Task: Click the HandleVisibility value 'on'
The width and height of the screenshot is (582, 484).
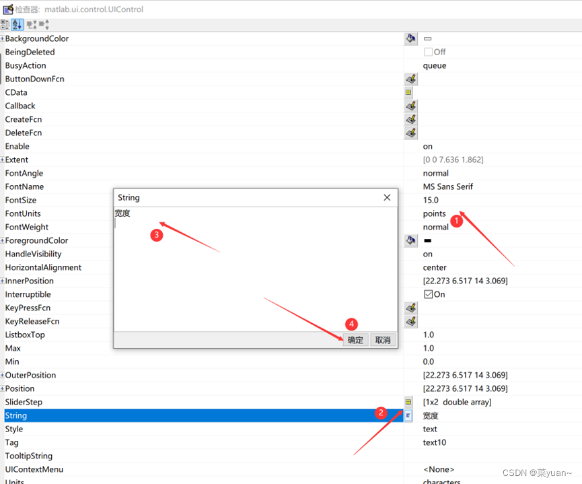Action: 428,254
